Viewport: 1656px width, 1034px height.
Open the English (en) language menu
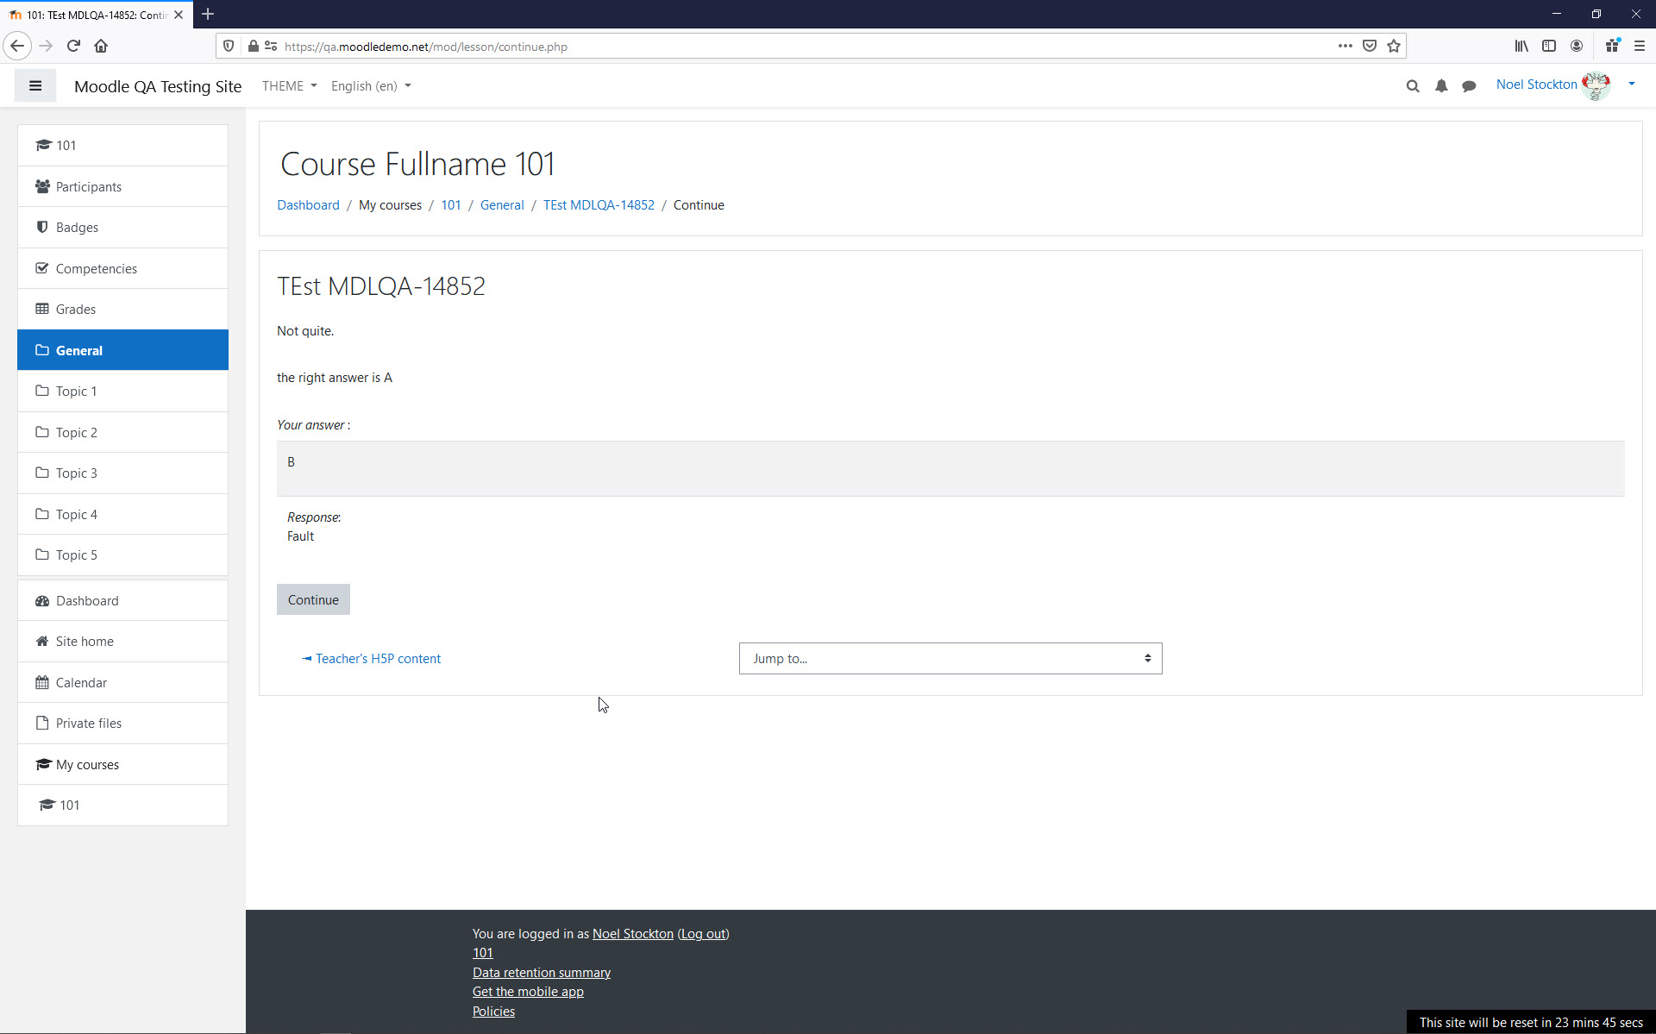371,85
